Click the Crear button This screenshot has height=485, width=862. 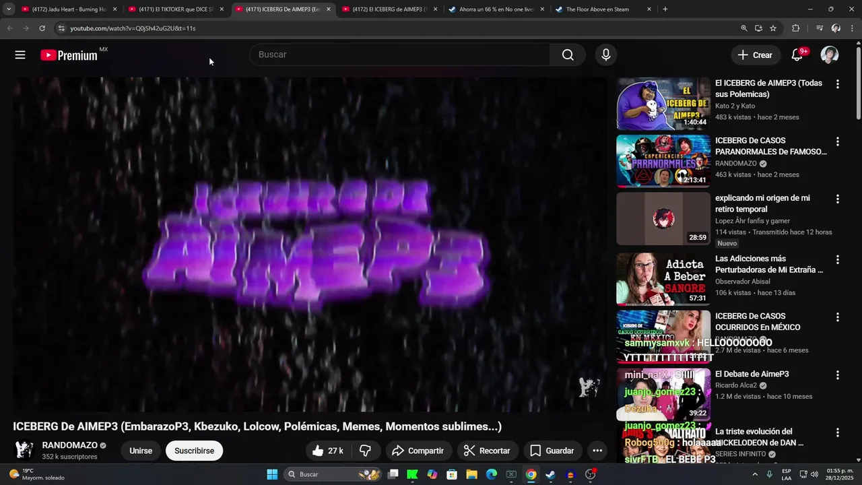(x=755, y=55)
